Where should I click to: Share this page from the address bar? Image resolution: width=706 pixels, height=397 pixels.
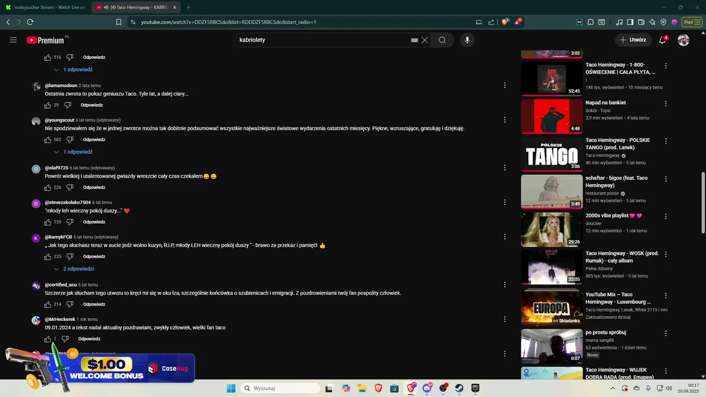coord(491,22)
